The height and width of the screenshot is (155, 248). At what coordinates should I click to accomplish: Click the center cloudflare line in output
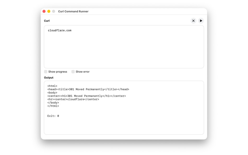click(73, 99)
